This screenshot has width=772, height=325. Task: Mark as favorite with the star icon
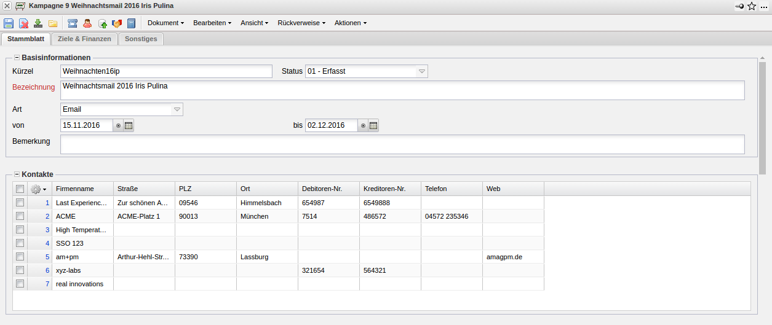pyautogui.click(x=751, y=6)
